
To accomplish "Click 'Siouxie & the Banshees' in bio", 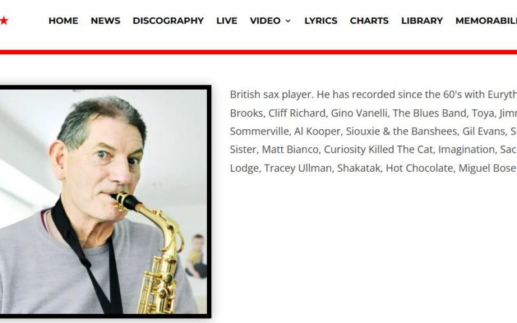I will pyautogui.click(x=401, y=132).
